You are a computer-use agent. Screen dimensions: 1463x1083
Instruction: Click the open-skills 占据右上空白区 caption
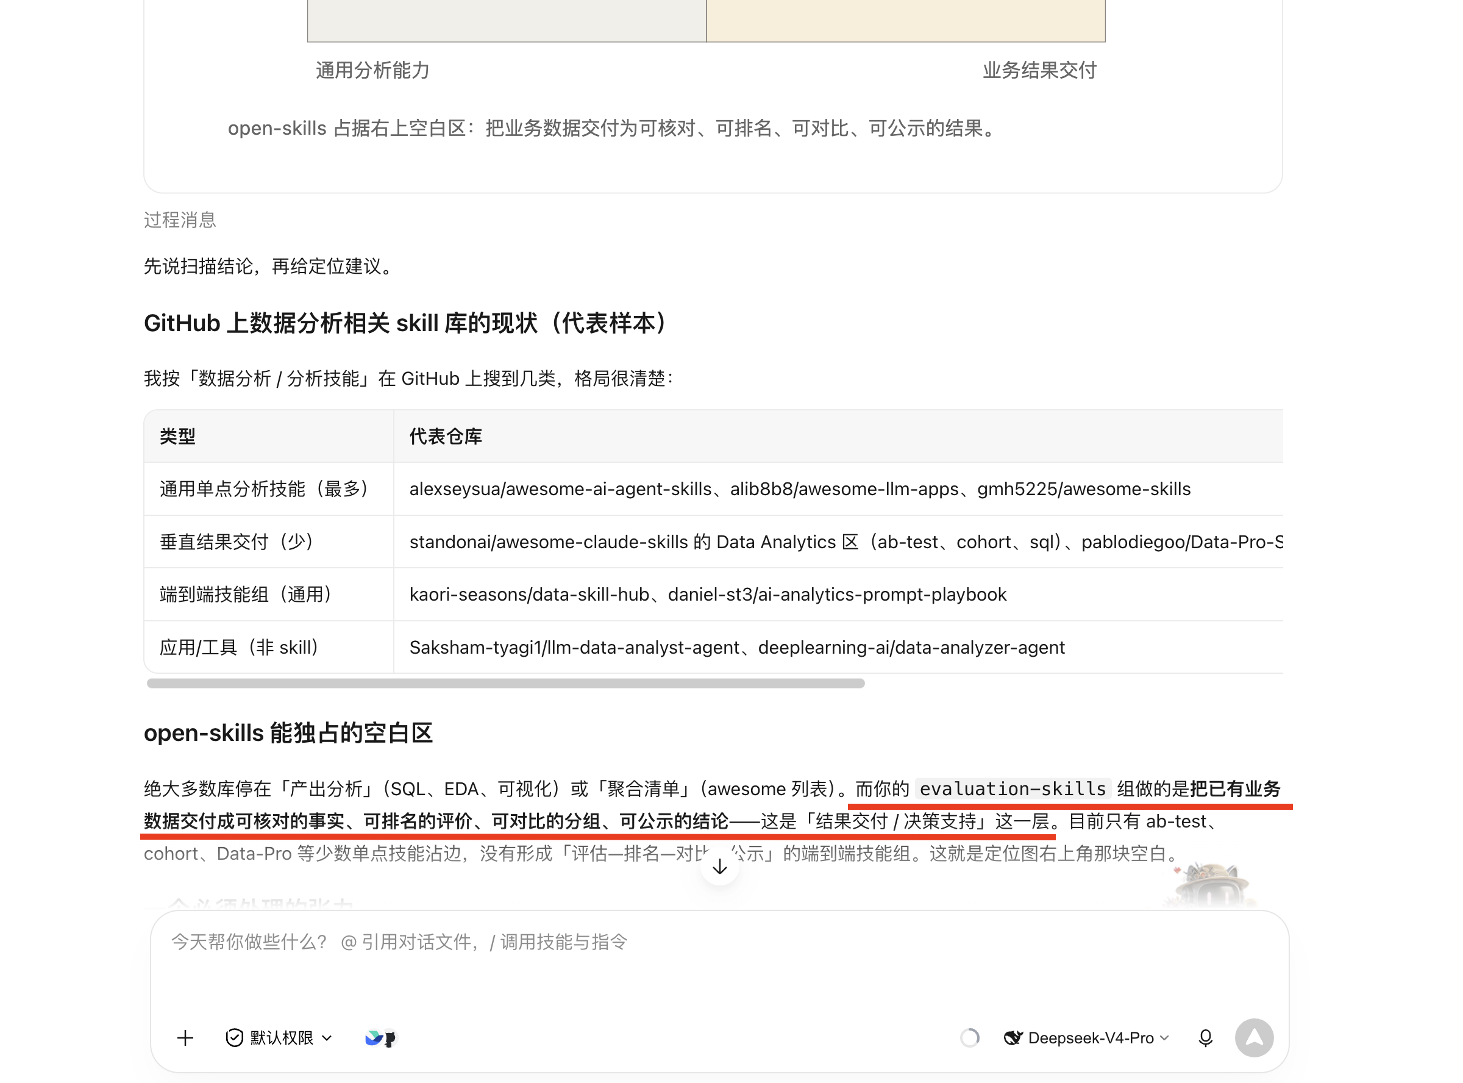click(611, 129)
